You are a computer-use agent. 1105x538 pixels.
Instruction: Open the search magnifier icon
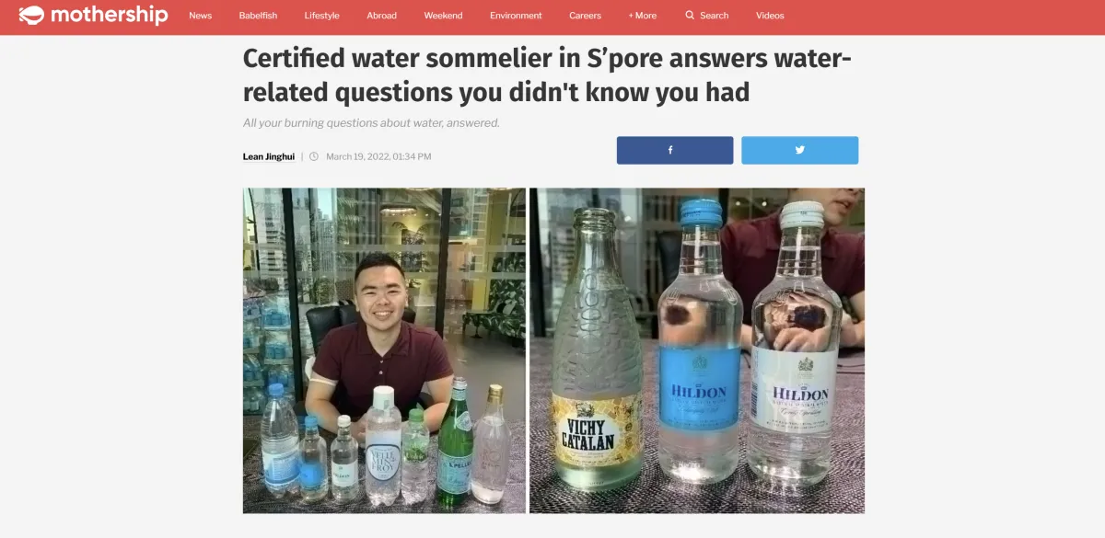[x=690, y=16]
